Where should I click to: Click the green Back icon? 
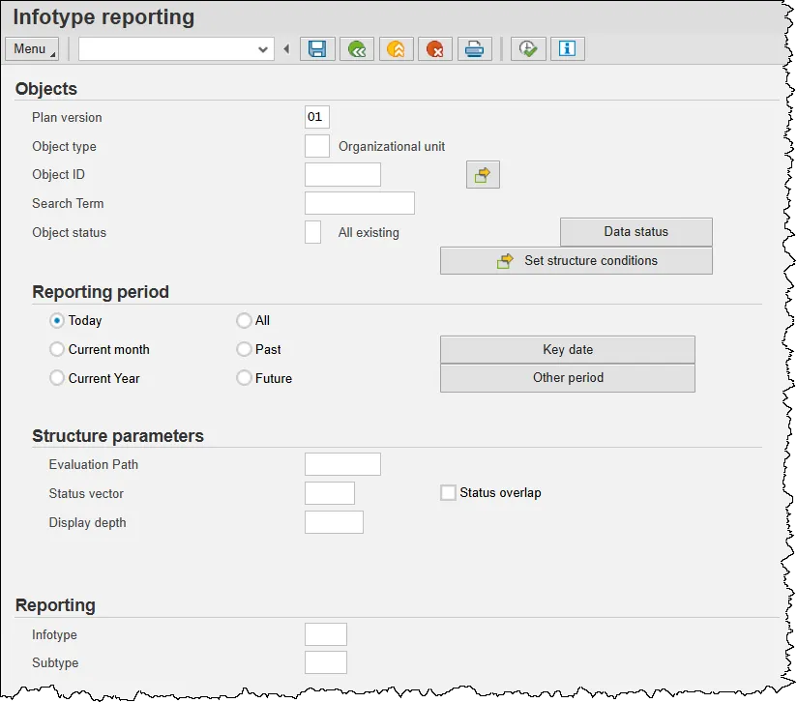(x=357, y=49)
